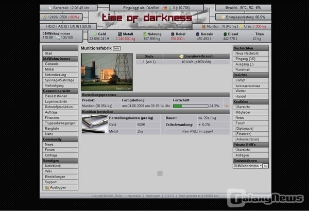
Task: Open Rundmail link
Action: 251,69
